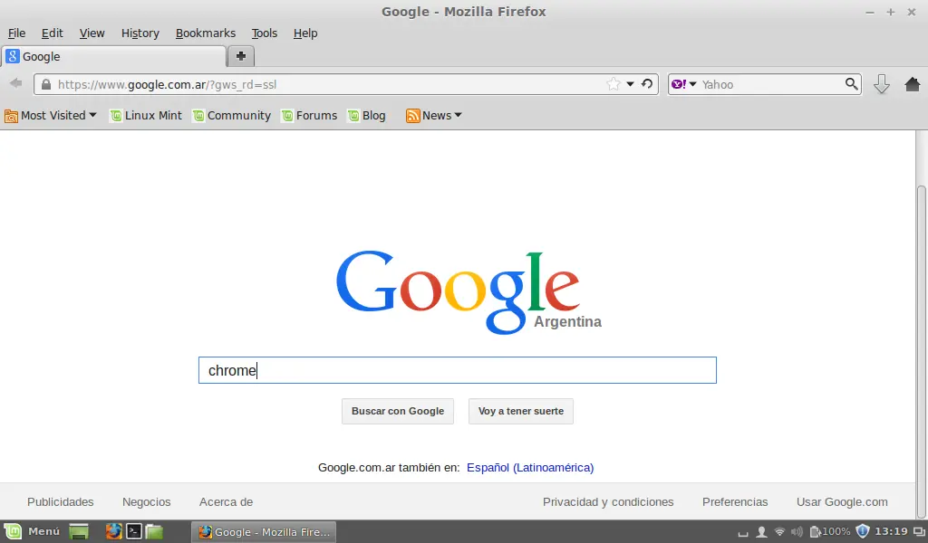Click the Google Argentina logo
The height and width of the screenshot is (543, 928).
click(469, 292)
